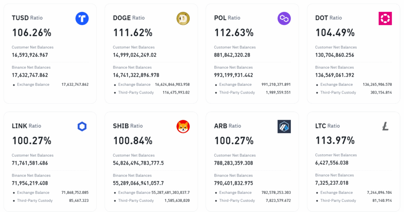
Task: Select the ARB Ratio heading
Action: tap(228, 126)
